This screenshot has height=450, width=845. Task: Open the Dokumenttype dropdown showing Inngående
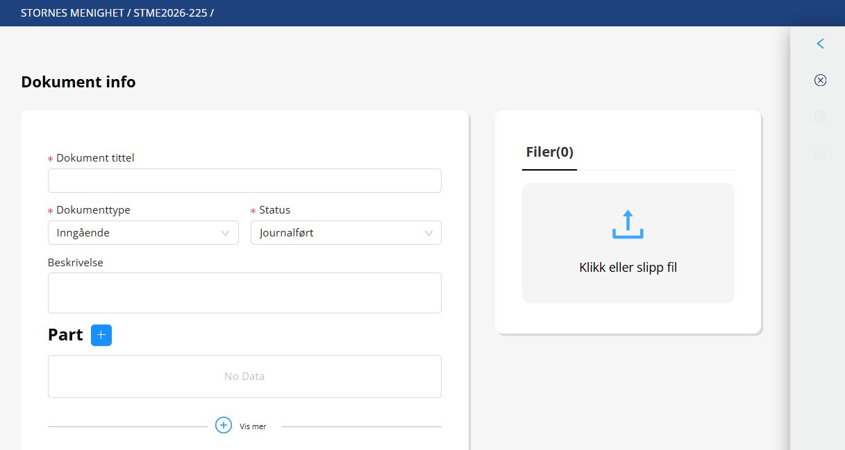(143, 233)
